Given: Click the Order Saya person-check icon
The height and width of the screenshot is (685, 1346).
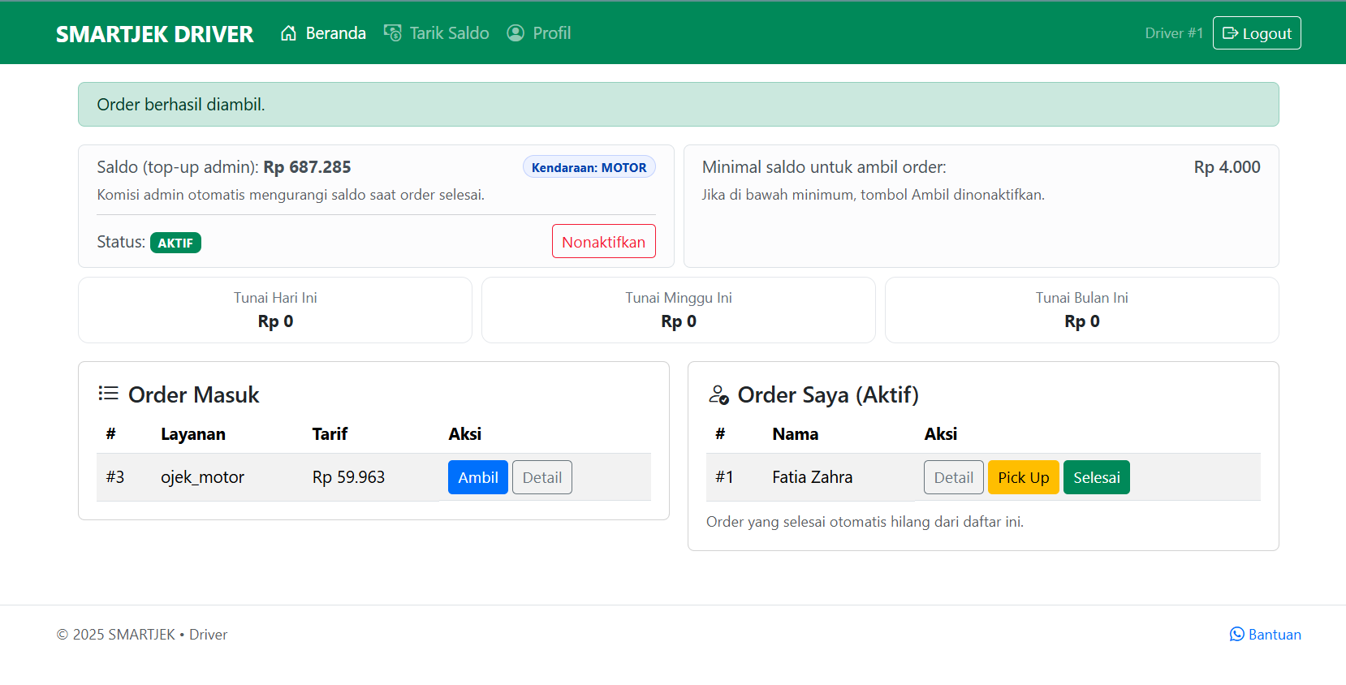Looking at the screenshot, I should [x=718, y=395].
